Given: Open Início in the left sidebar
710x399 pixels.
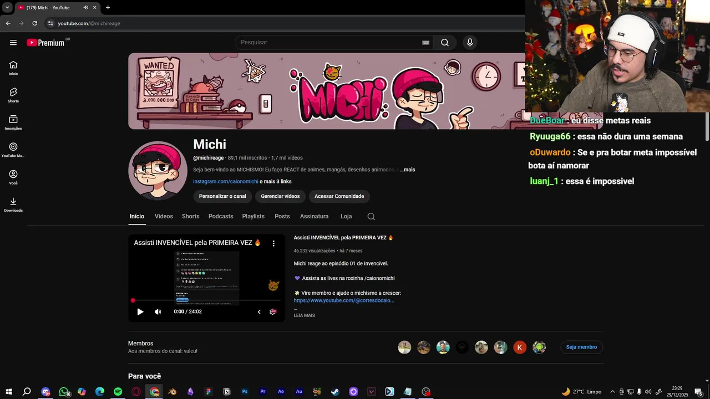Looking at the screenshot, I should pyautogui.click(x=13, y=68).
